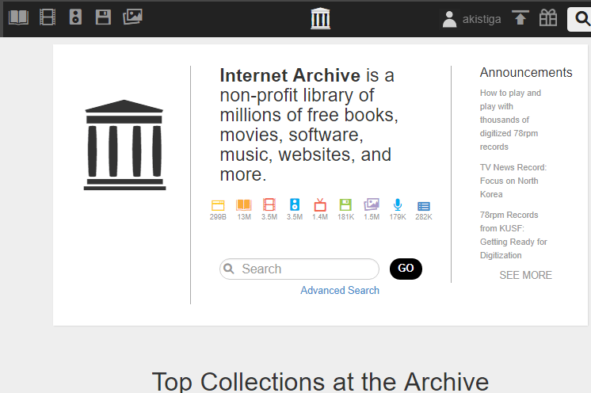The image size is (591, 393).
Task: Open the Video film icon in top bar
Action: coord(48,17)
